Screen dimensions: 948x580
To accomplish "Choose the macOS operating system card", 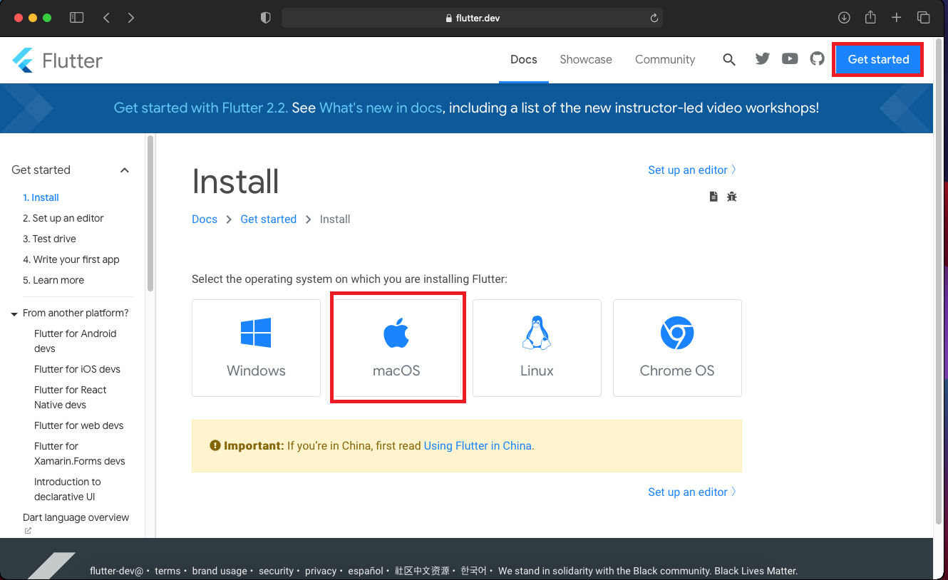I will pyautogui.click(x=396, y=348).
